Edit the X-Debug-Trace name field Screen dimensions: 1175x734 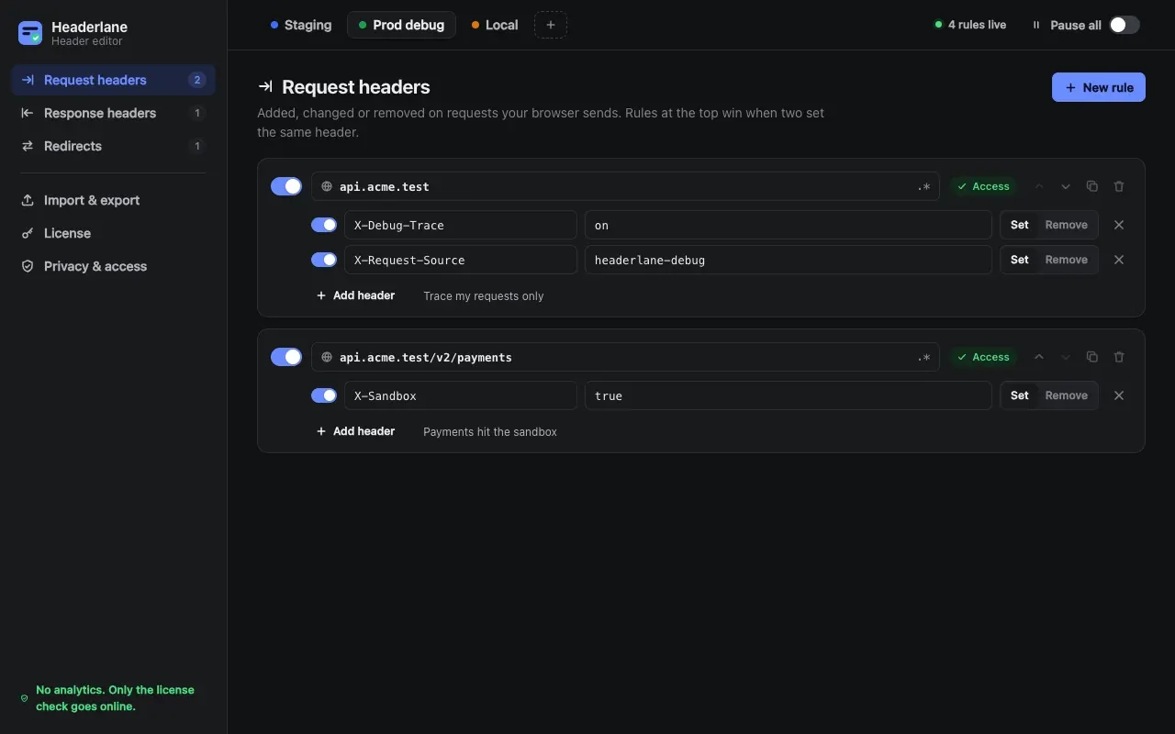(x=461, y=225)
